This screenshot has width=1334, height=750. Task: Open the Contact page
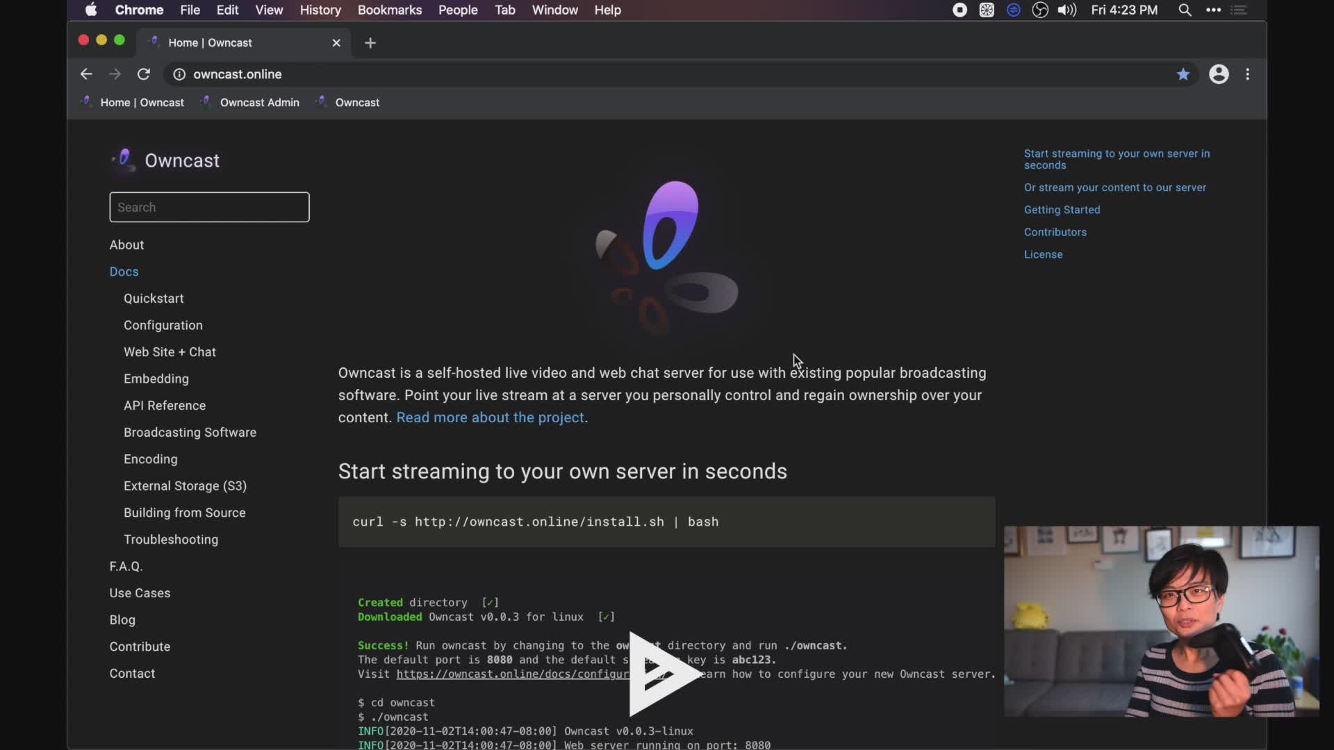point(132,674)
